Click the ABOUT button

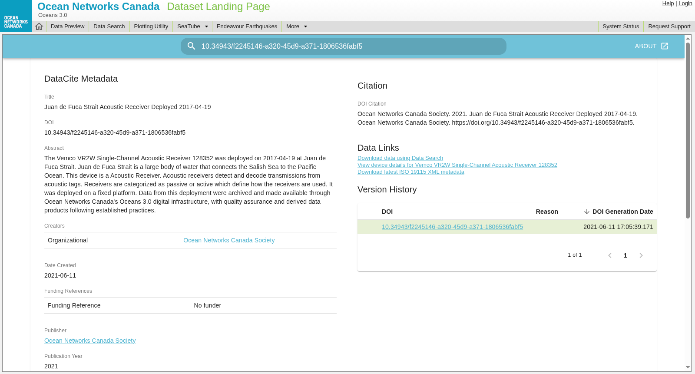[651, 46]
